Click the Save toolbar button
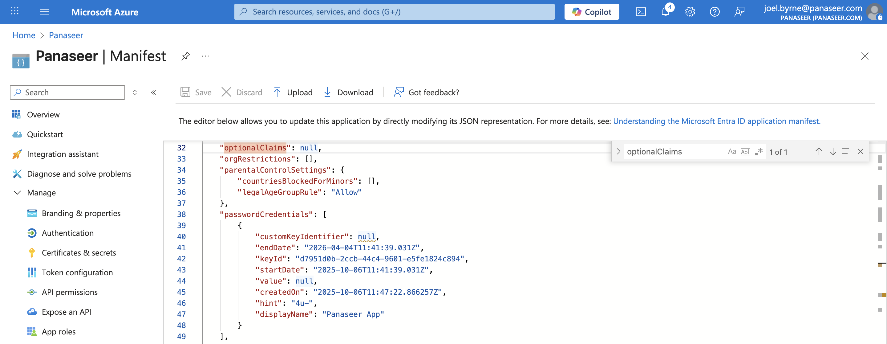Viewport: 887px width, 344px height. coord(196,92)
